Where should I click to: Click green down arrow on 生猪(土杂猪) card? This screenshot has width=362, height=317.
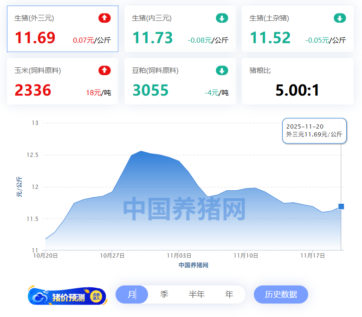(x=340, y=18)
